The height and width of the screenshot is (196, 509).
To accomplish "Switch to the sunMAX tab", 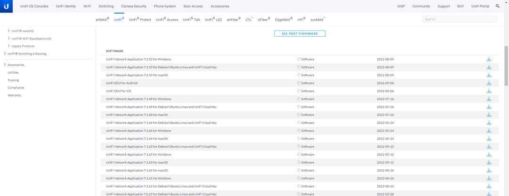I will [318, 19].
